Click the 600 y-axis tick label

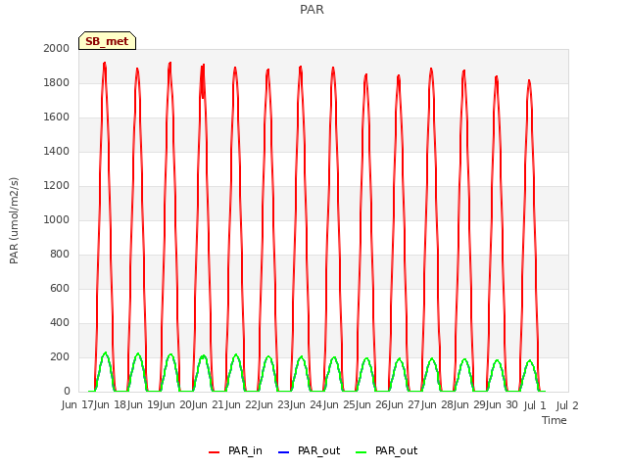(60, 288)
